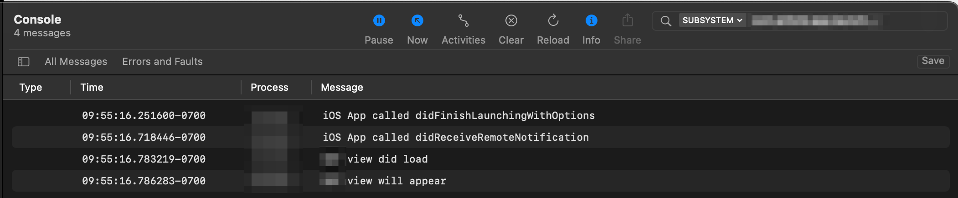
Task: Clear all console messages
Action: 511,21
